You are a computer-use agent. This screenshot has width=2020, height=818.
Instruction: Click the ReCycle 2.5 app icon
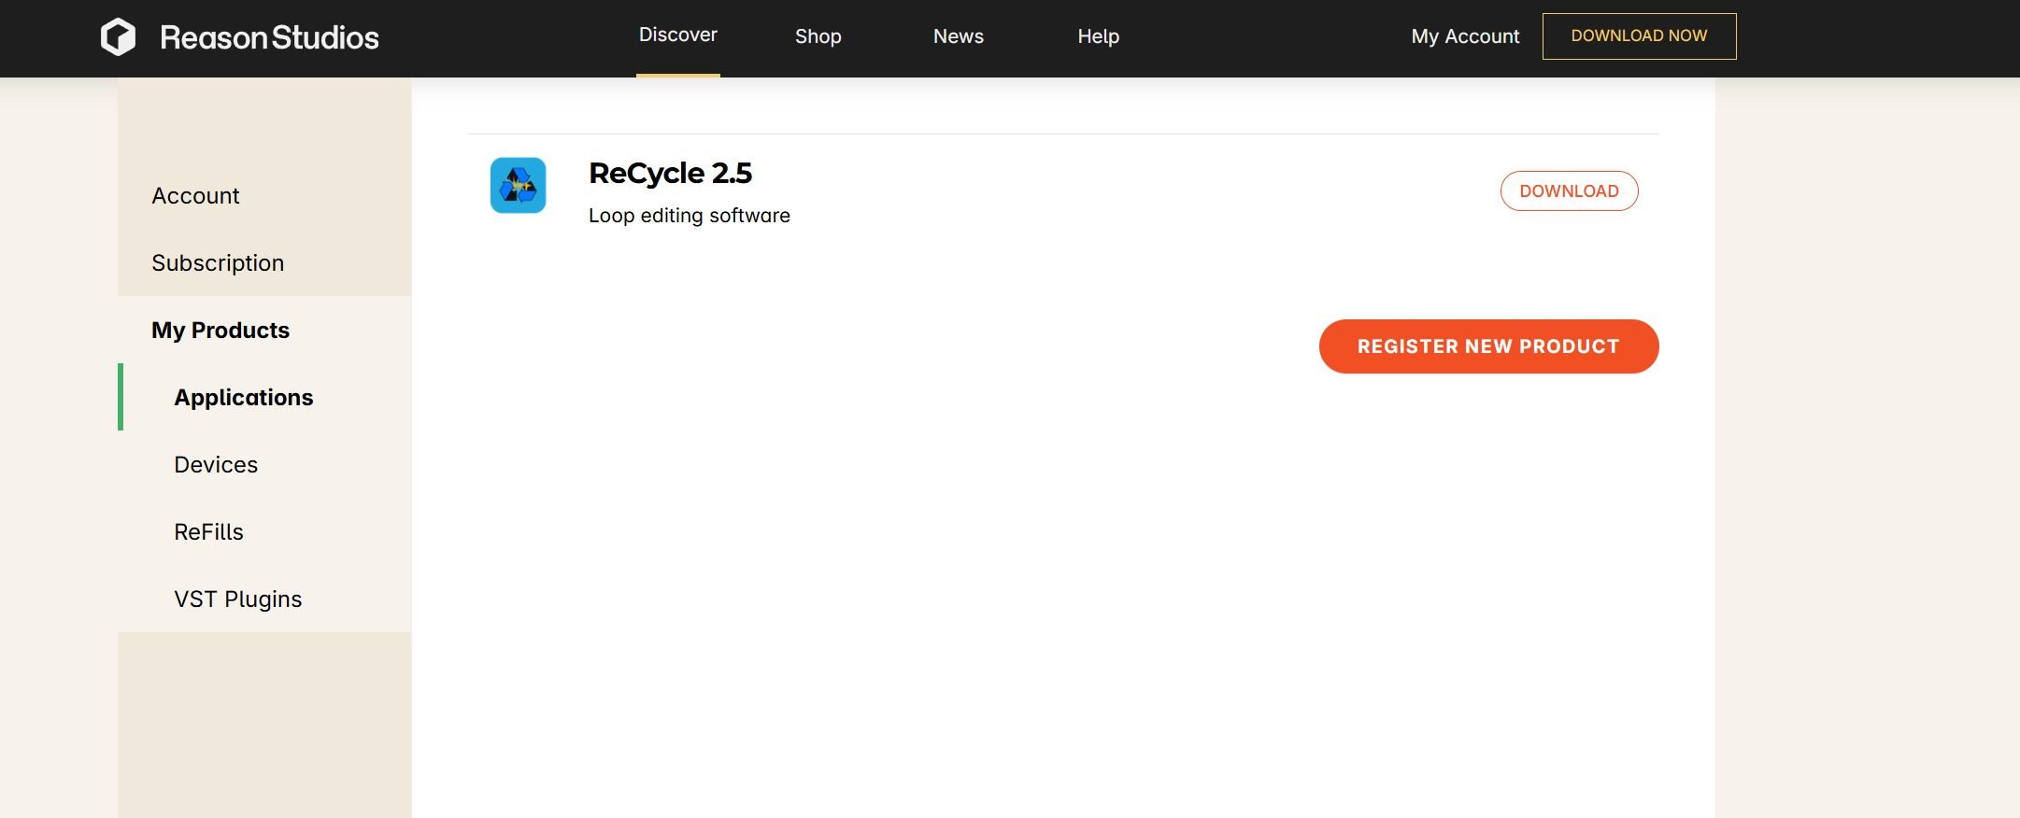click(x=519, y=185)
